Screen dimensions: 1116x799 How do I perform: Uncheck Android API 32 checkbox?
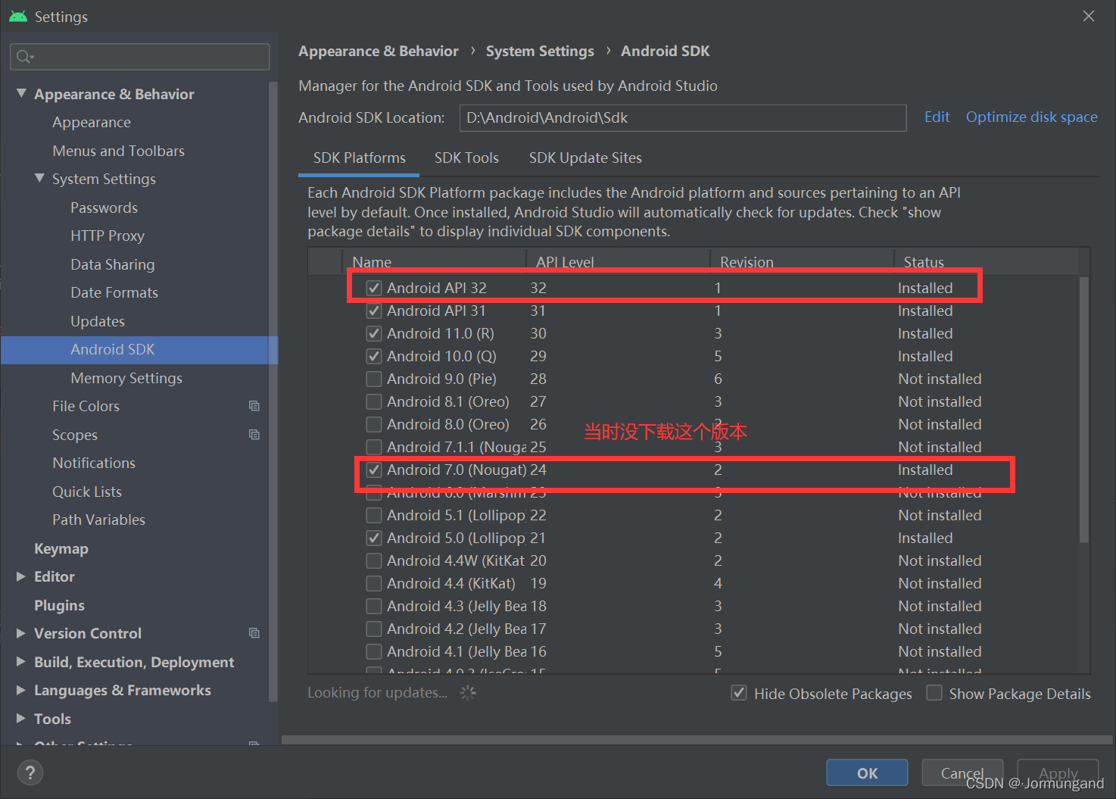tap(374, 288)
